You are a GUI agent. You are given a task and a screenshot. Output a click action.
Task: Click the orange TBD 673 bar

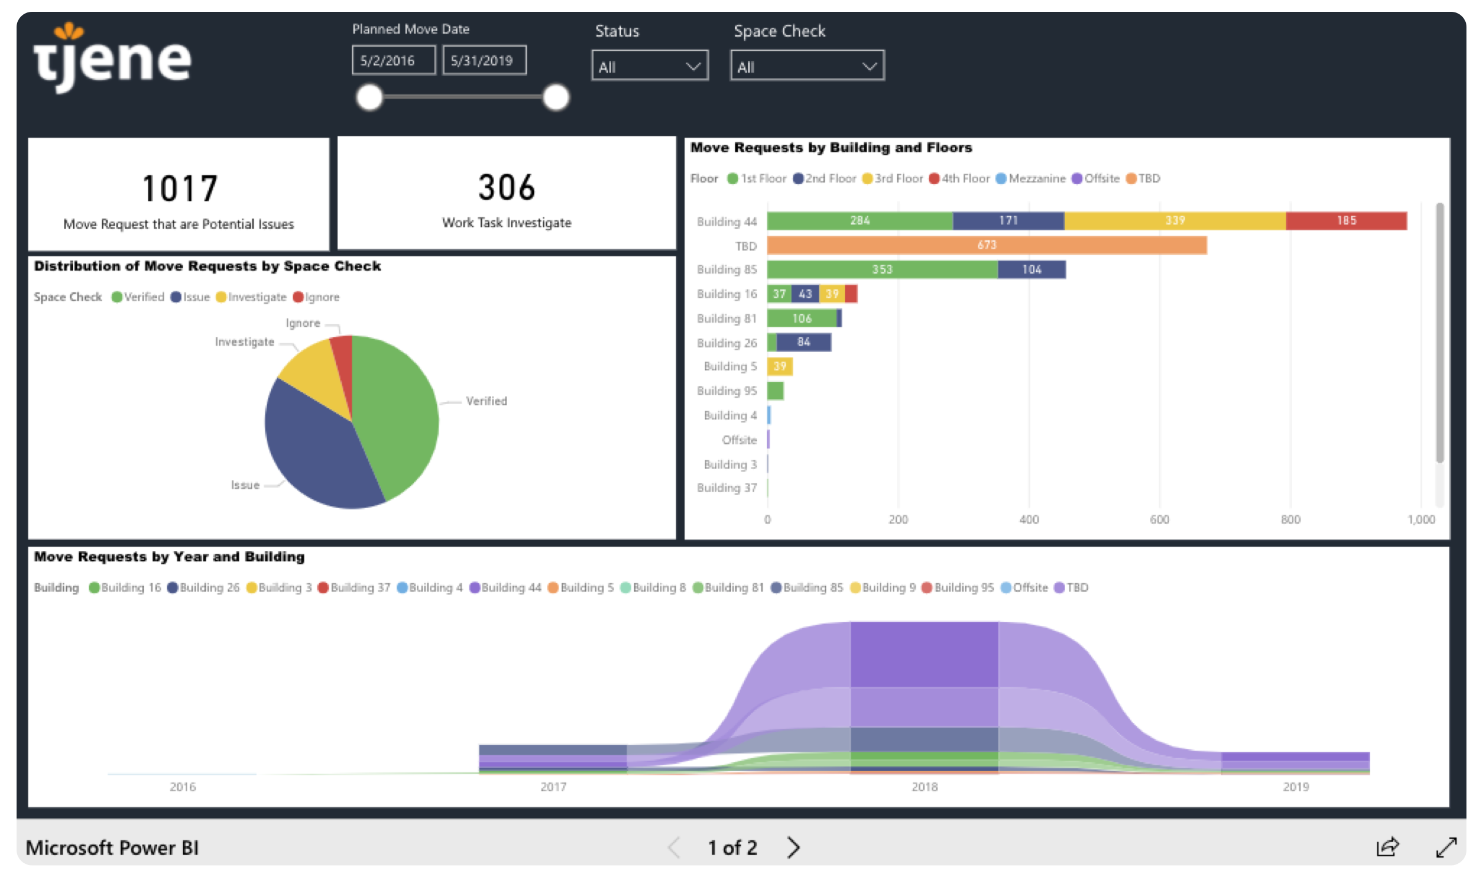point(986,245)
